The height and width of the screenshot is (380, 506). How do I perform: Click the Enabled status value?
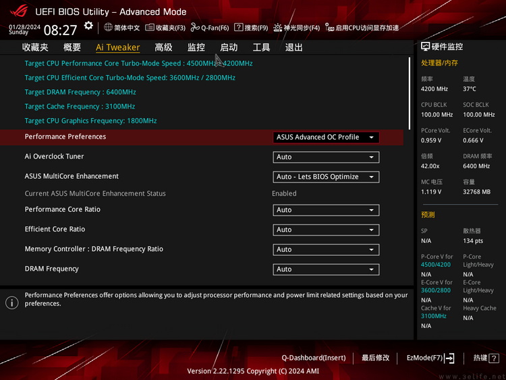(x=284, y=194)
